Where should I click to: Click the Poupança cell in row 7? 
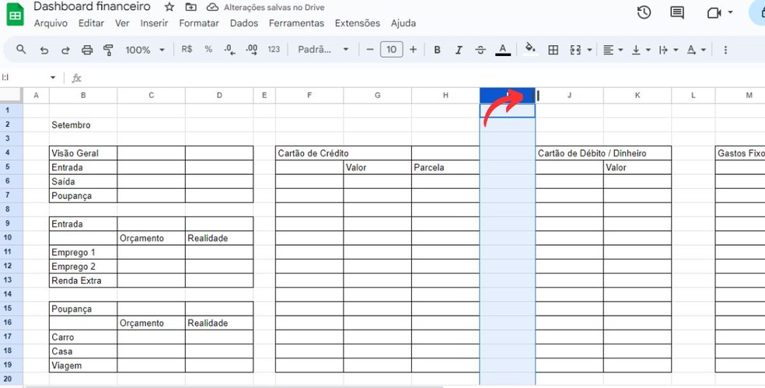[x=83, y=196]
